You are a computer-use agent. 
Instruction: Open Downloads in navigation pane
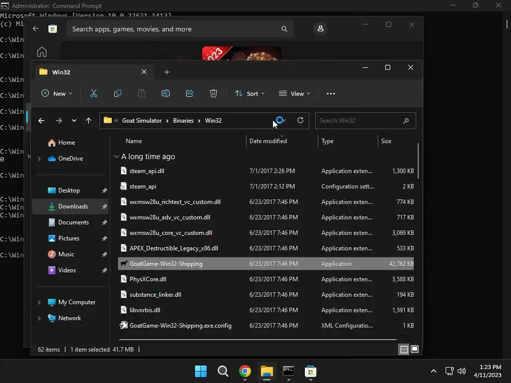tap(70, 206)
